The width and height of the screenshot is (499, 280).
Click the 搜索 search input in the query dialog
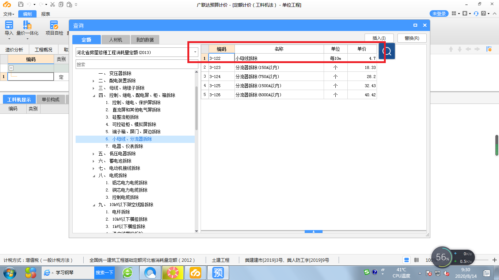[137, 65]
